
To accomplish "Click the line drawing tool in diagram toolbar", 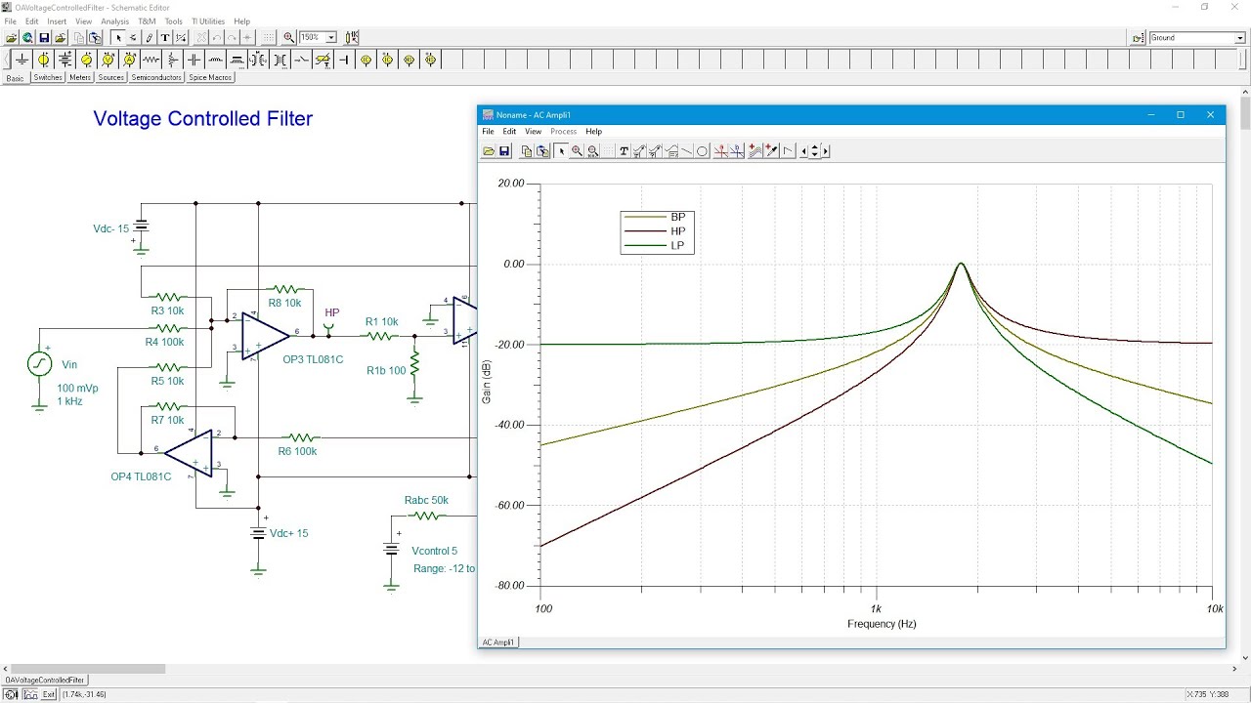I will pos(686,151).
